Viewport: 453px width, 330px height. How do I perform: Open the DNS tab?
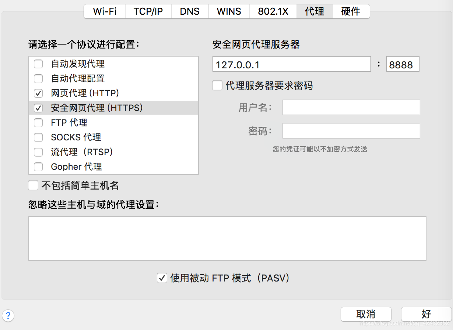(x=190, y=11)
